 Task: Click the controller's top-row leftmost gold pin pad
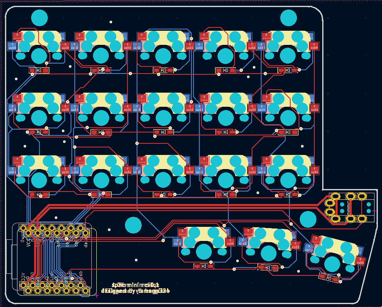pos(23,228)
